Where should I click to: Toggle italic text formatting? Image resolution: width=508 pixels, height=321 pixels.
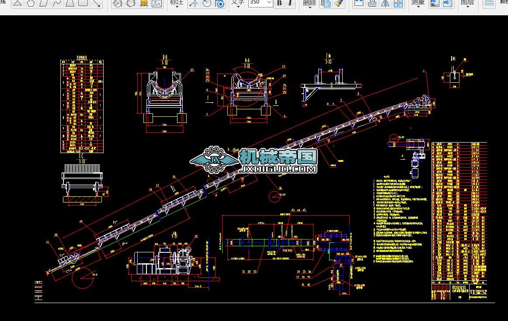290,3
